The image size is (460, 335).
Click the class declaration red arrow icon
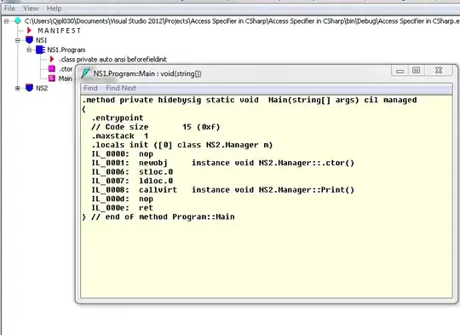(52, 59)
